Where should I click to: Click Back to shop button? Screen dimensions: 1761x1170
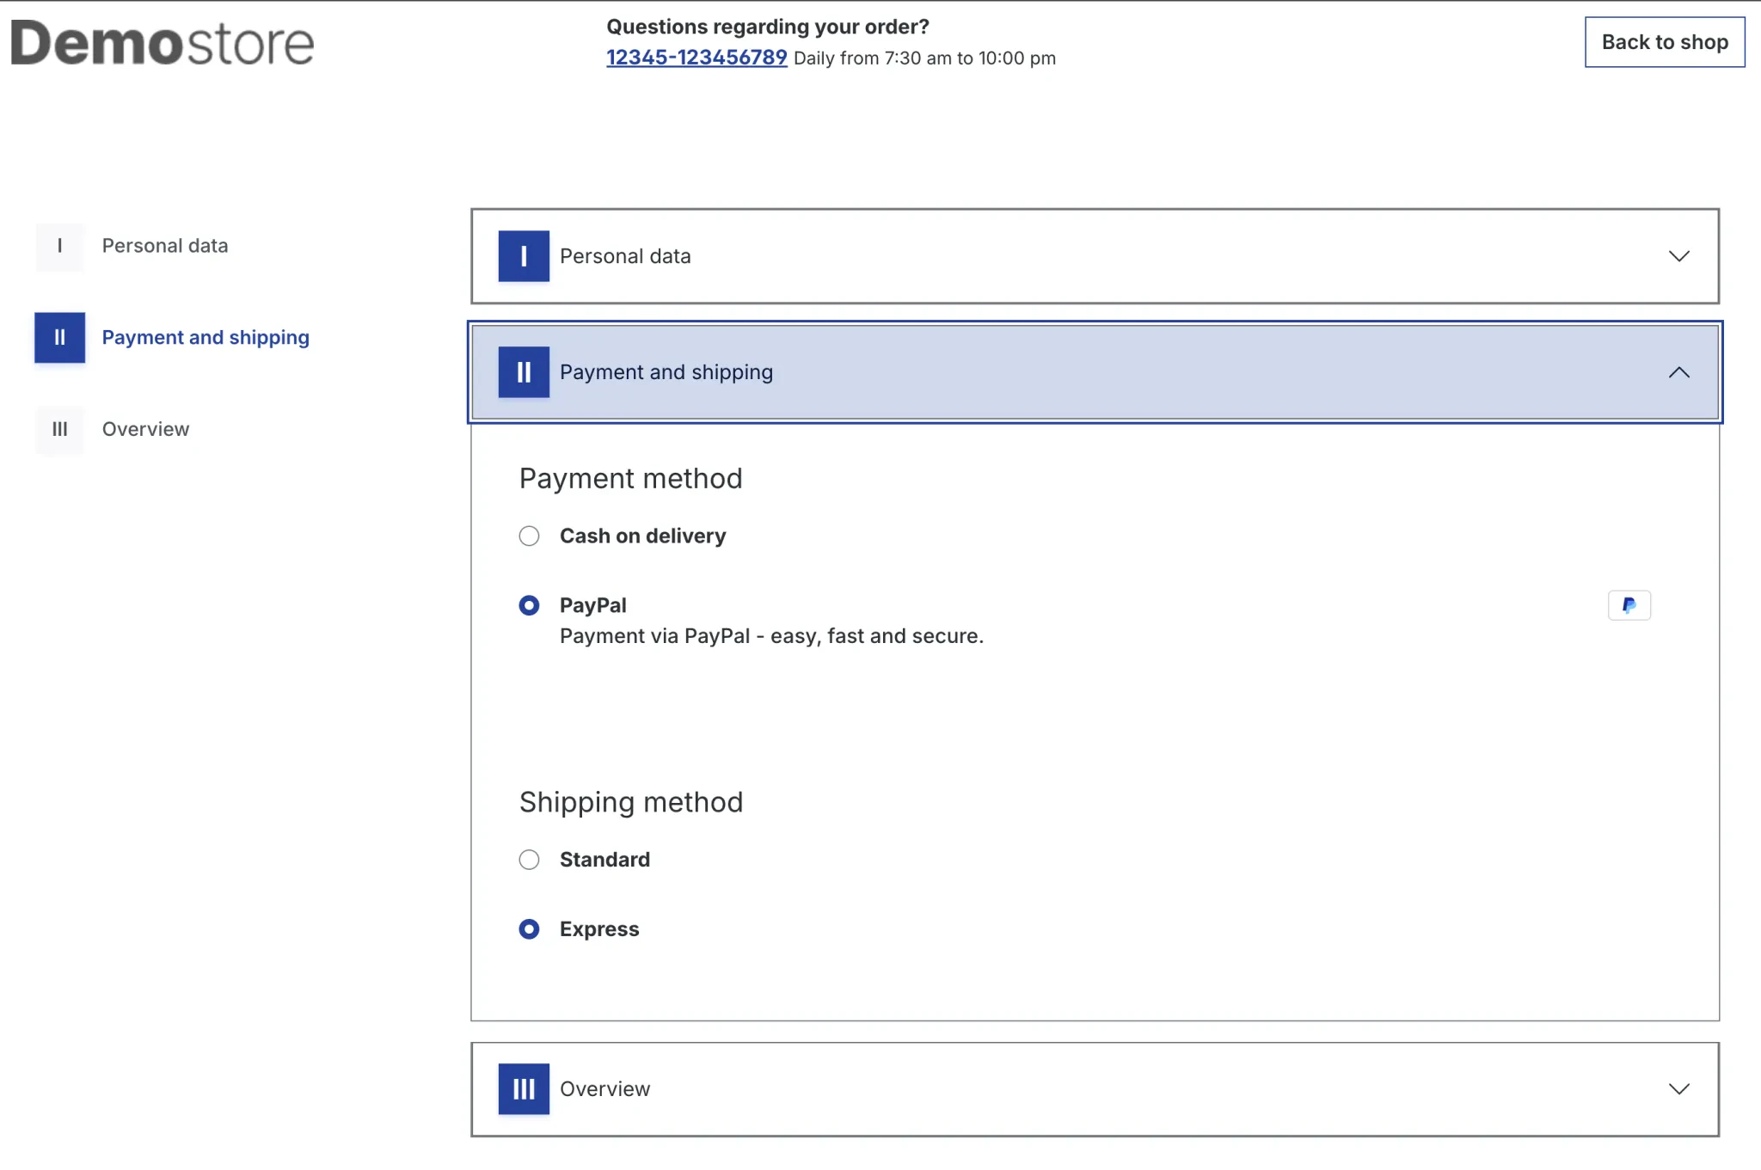(x=1664, y=42)
